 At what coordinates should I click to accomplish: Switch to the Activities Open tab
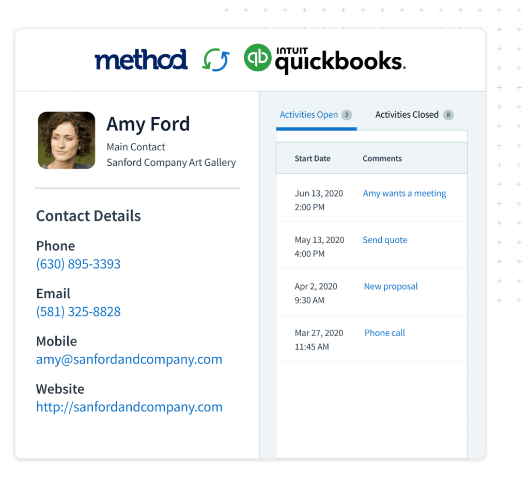pos(308,115)
